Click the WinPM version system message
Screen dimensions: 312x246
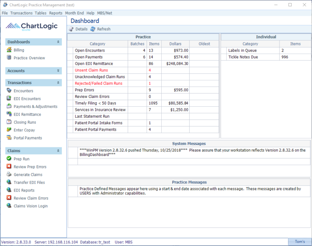[x=193, y=152]
